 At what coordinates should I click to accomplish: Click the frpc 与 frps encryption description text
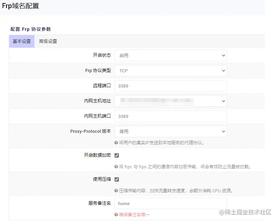(185, 167)
